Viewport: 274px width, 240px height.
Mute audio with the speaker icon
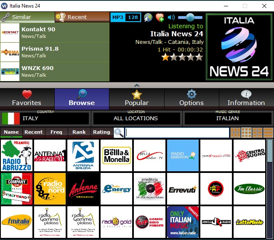click(x=171, y=17)
